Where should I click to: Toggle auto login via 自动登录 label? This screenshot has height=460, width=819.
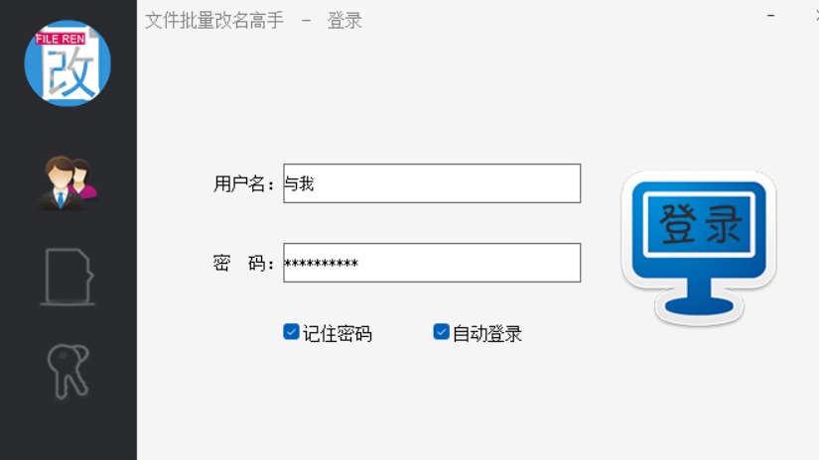pyautogui.click(x=487, y=334)
